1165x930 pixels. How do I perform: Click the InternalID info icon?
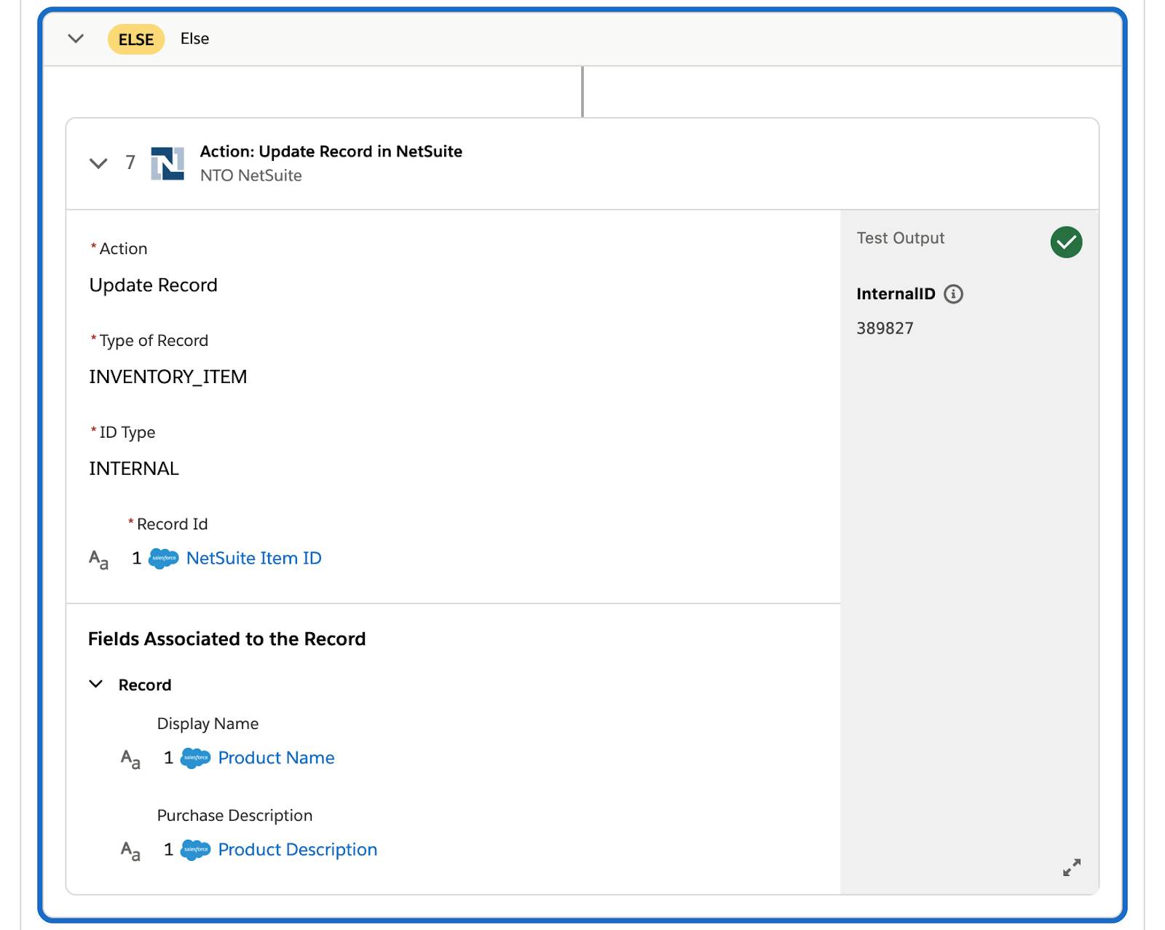coord(953,294)
